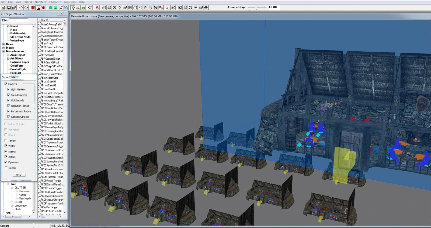Select the Race category in the tree
The height and width of the screenshot is (228, 431).
(14, 30)
